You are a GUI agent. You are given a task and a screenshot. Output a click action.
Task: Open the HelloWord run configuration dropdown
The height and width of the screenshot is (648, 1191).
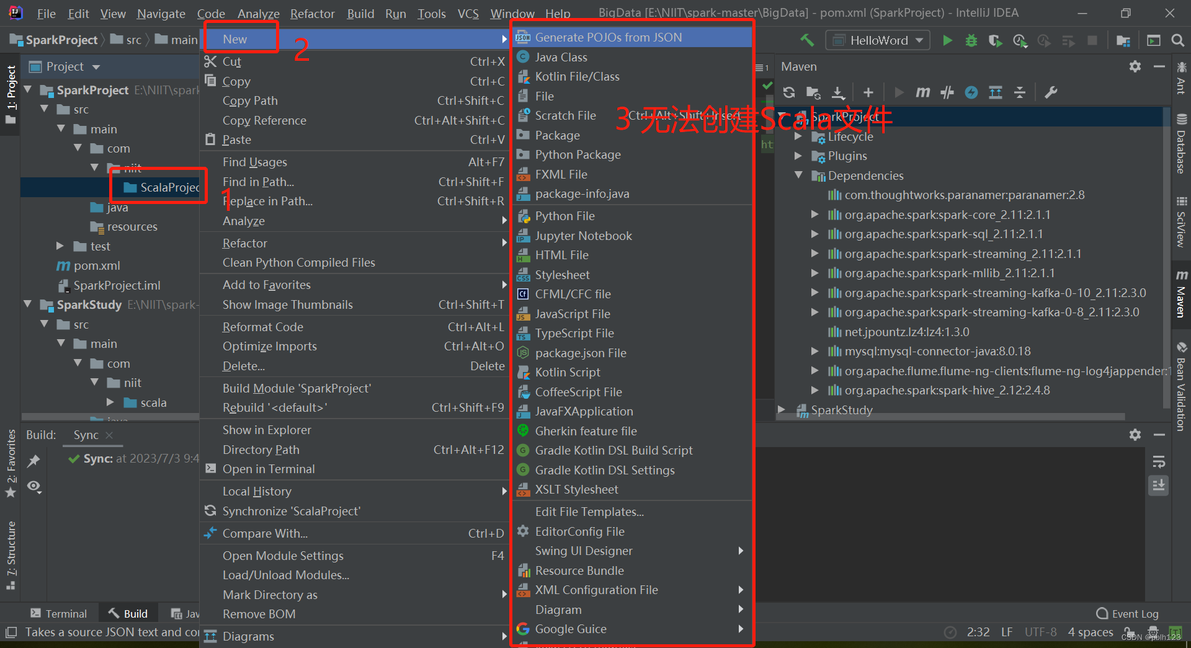point(878,40)
